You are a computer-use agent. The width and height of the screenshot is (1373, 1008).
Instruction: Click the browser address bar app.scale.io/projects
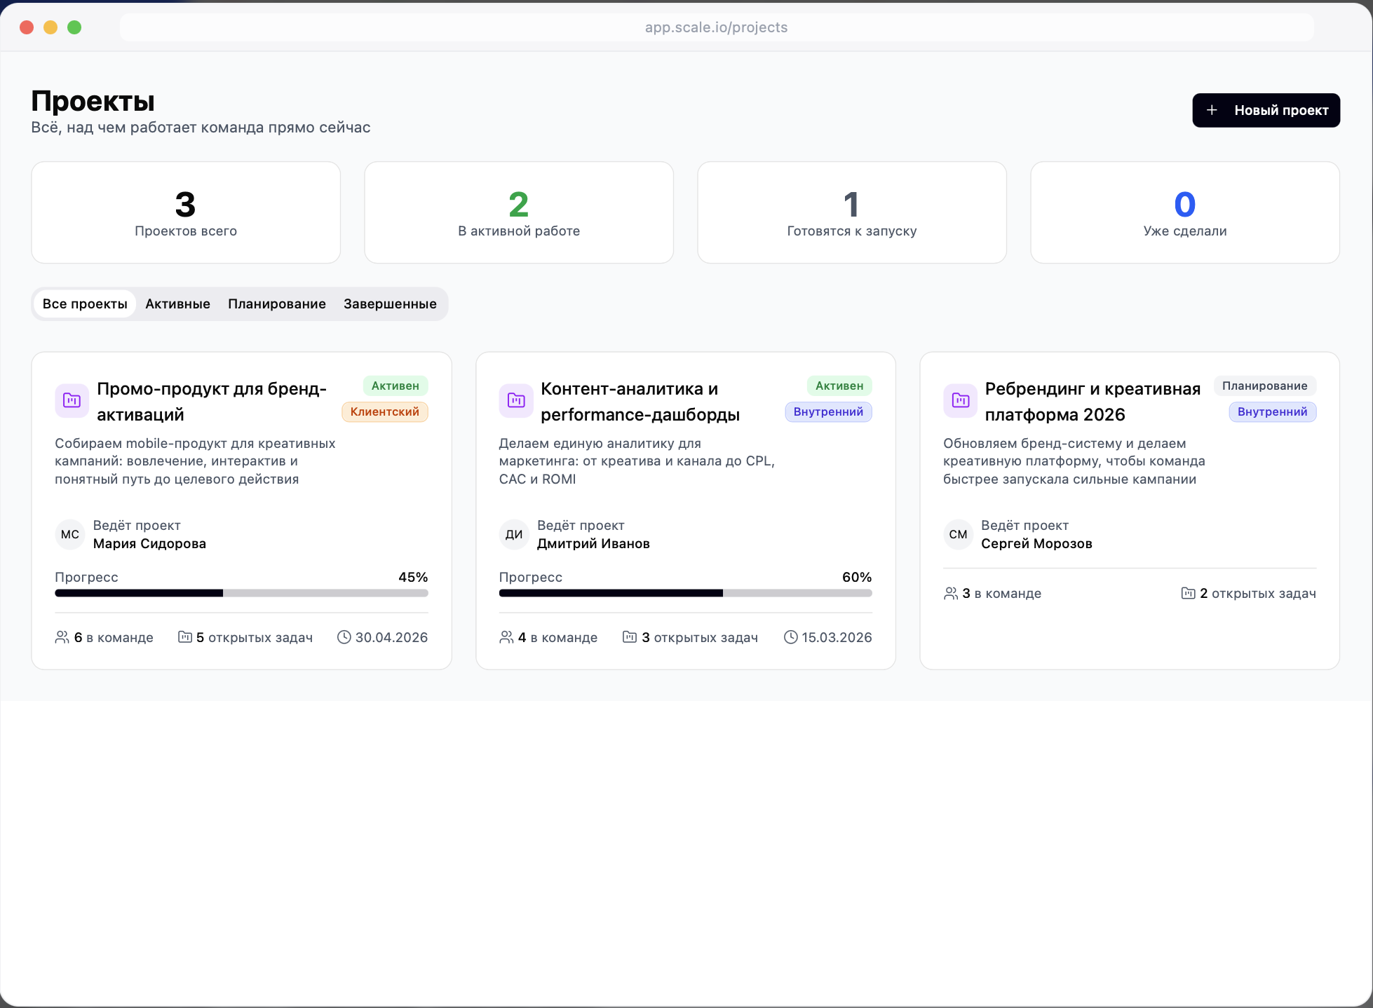click(x=716, y=27)
